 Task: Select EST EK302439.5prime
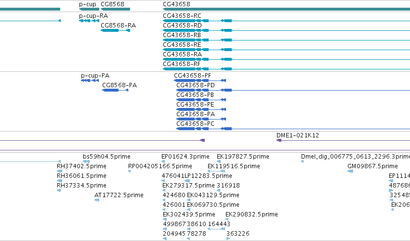[x=189, y=215]
